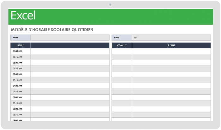Click the title MODÈLE D'HORAIRE SCOLAIRE QUOTIDIEN
The height and width of the screenshot is (130, 221).
(x=52, y=30)
